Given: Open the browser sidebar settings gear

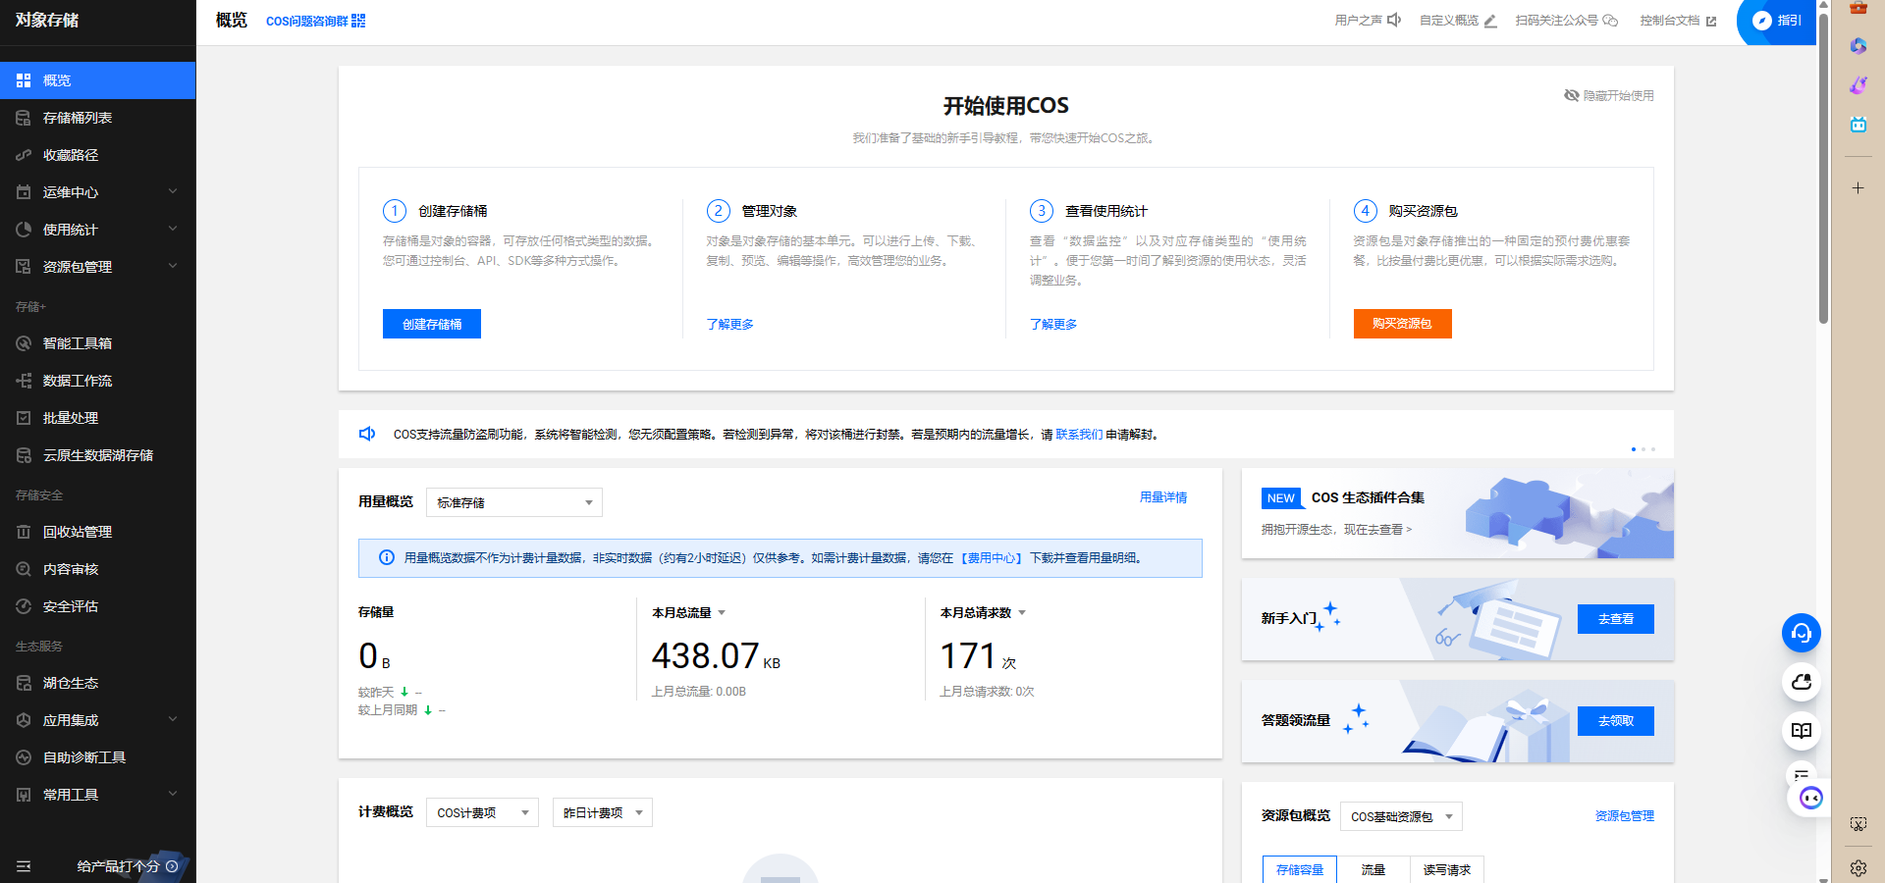Looking at the screenshot, I should (1858, 867).
